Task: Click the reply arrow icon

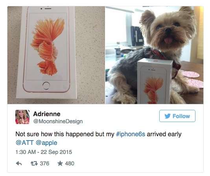Action: [x=19, y=163]
